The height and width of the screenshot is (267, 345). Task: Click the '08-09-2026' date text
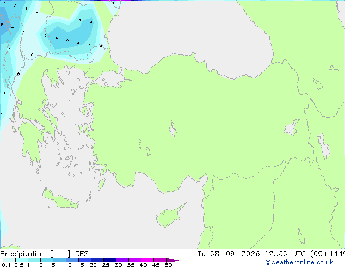[235, 254]
